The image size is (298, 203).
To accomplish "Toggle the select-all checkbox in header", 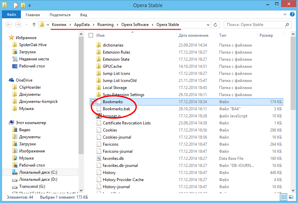I will (x=91, y=35).
